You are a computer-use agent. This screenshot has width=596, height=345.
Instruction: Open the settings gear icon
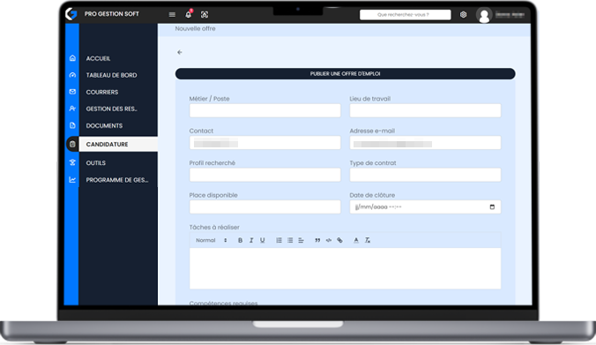(463, 14)
